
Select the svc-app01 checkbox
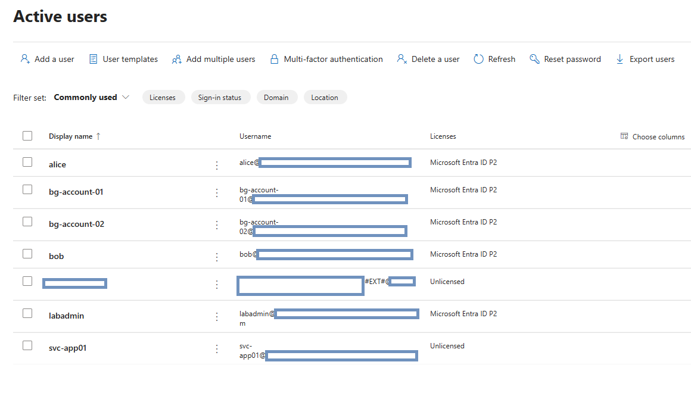27,345
